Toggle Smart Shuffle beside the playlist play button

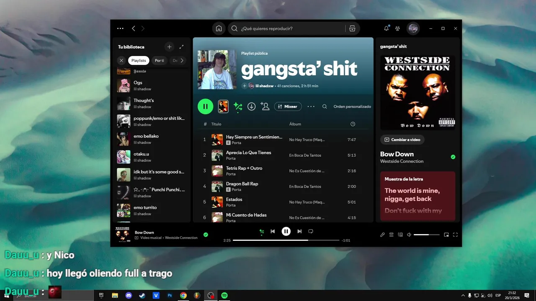point(238,106)
